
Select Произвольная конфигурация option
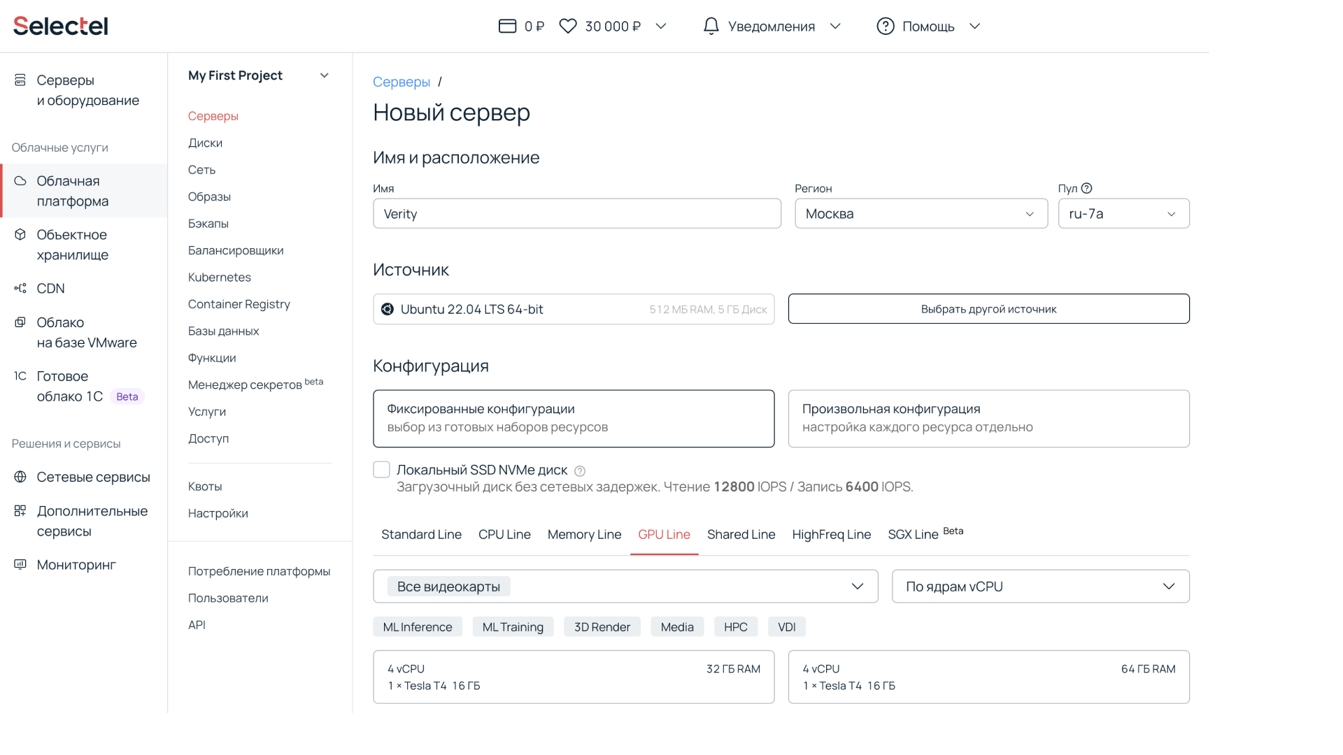coord(988,418)
